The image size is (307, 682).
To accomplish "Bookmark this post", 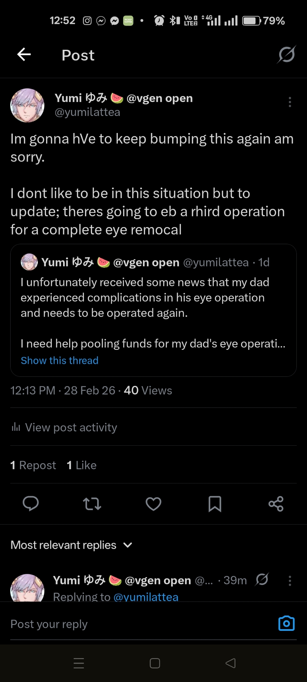I will click(x=215, y=504).
